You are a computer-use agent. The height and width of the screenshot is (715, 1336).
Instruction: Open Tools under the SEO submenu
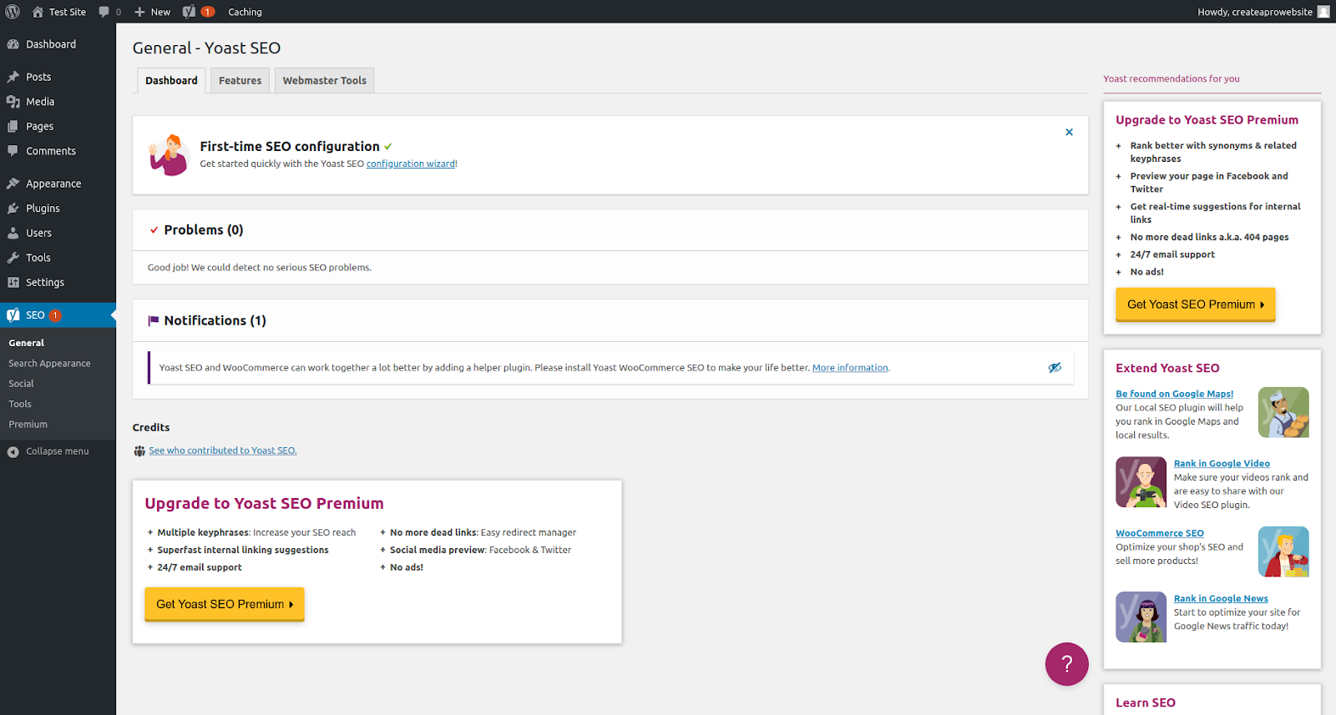[x=20, y=404]
